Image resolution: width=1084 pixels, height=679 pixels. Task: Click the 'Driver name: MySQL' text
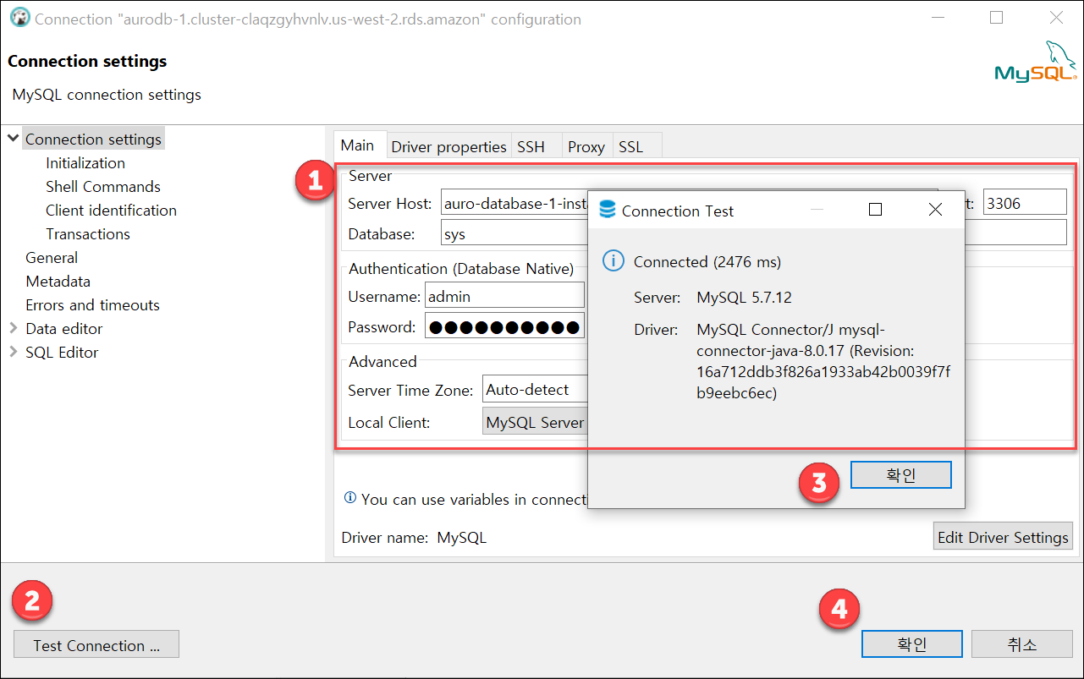point(414,538)
